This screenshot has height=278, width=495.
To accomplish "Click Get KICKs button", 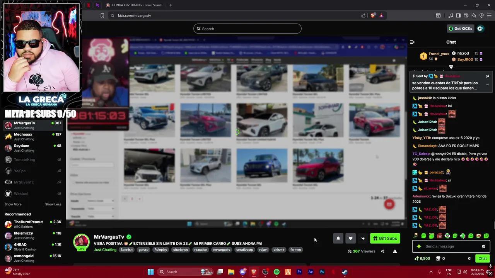I will (460, 29).
